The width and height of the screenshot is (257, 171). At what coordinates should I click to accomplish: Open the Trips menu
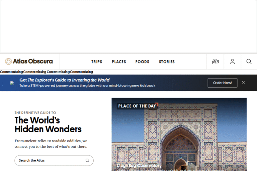point(97,62)
